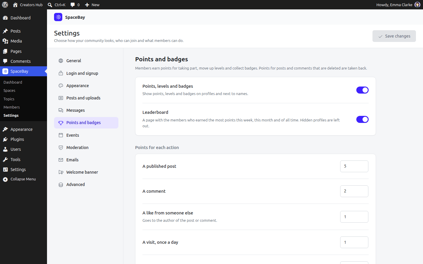This screenshot has height=264, width=423.
Task: Focus the like from someone else points field
Action: click(354, 217)
